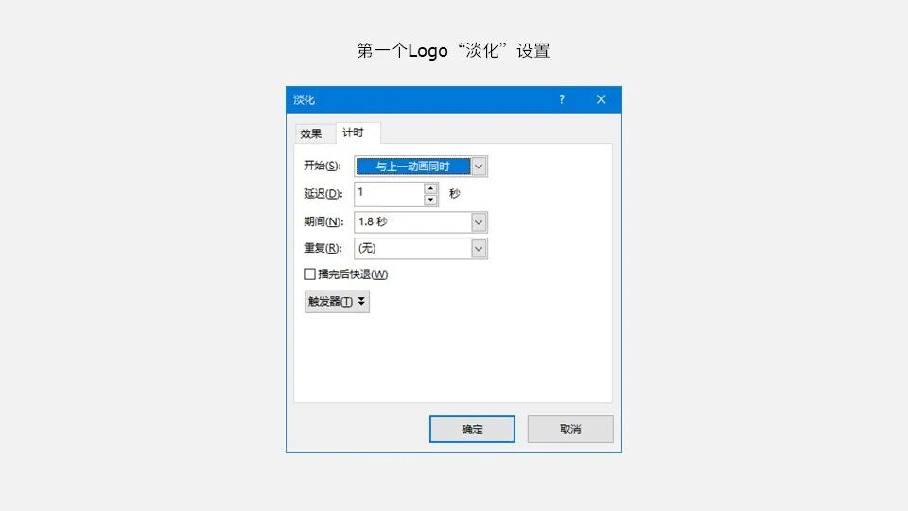Switch to the 效果 tab
Image resolution: width=908 pixels, height=511 pixels.
pyautogui.click(x=311, y=133)
